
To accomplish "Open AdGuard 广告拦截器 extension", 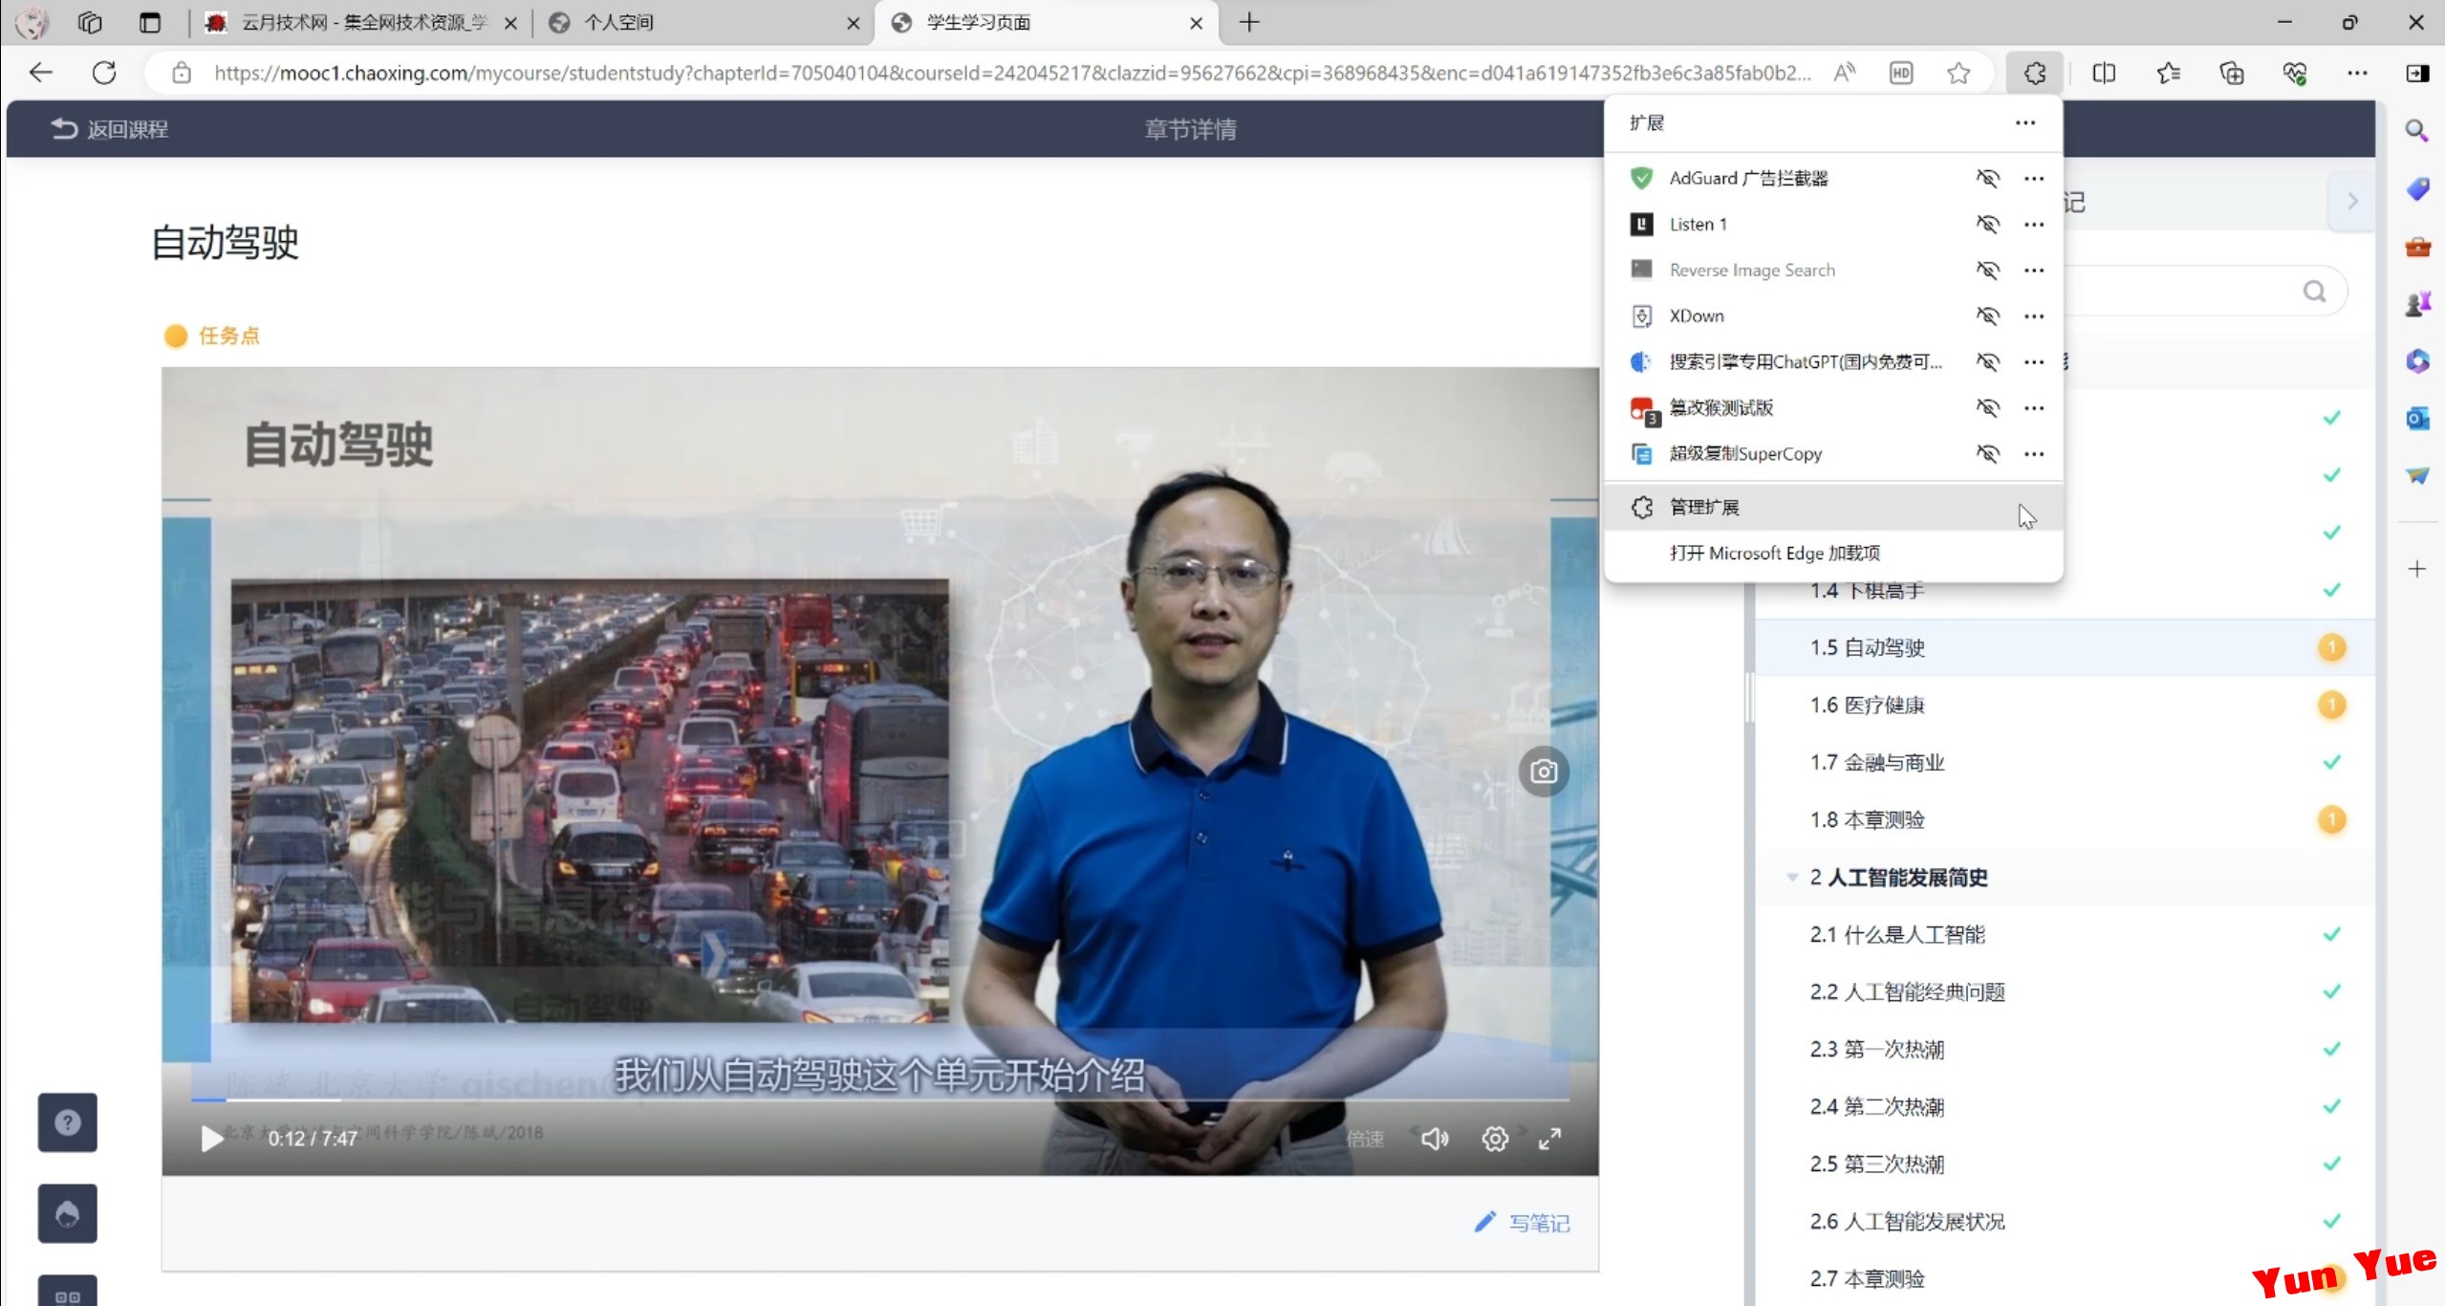I will 1748,178.
